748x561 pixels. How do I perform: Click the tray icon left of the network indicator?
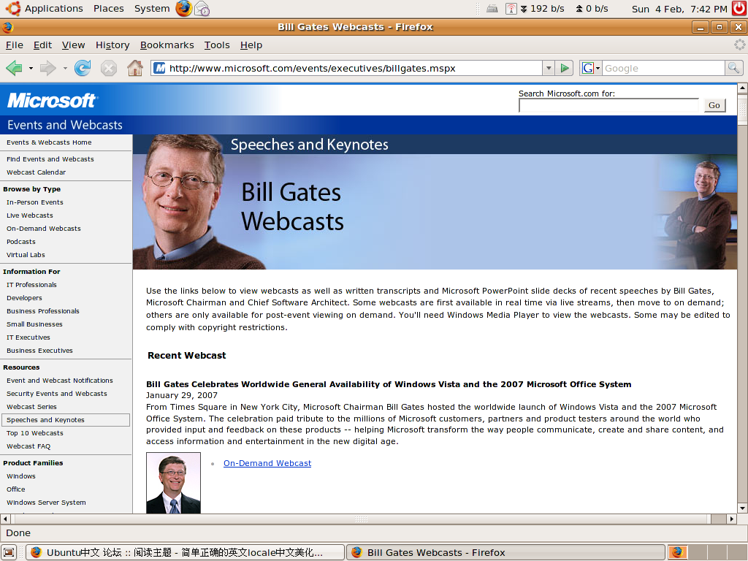tap(492, 9)
